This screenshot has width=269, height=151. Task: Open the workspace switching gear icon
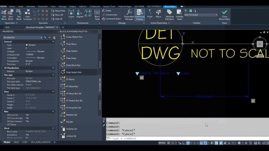239,143
